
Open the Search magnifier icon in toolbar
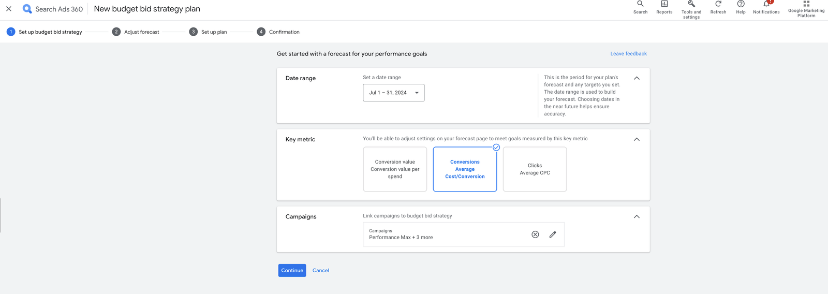click(x=640, y=5)
